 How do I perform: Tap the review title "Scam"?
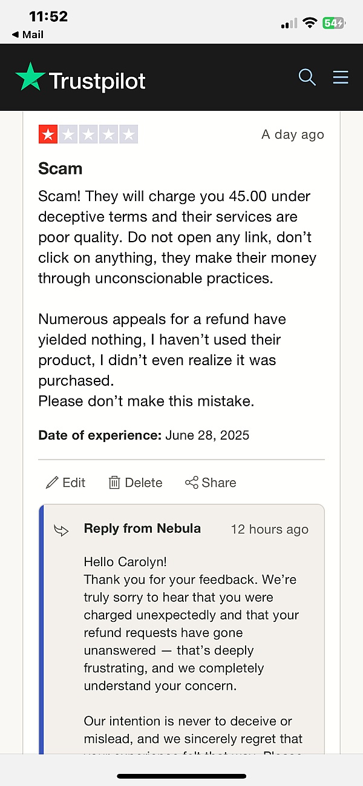pos(60,168)
